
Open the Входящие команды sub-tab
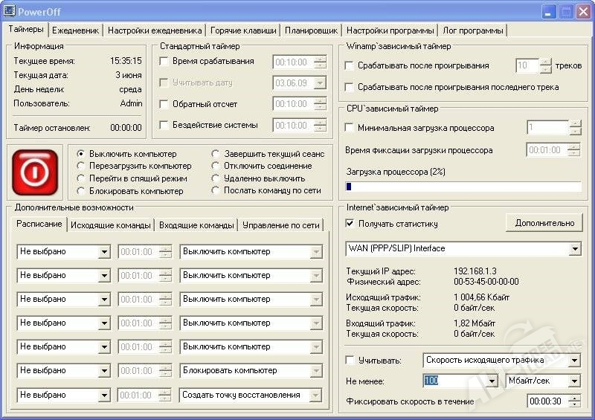(196, 224)
